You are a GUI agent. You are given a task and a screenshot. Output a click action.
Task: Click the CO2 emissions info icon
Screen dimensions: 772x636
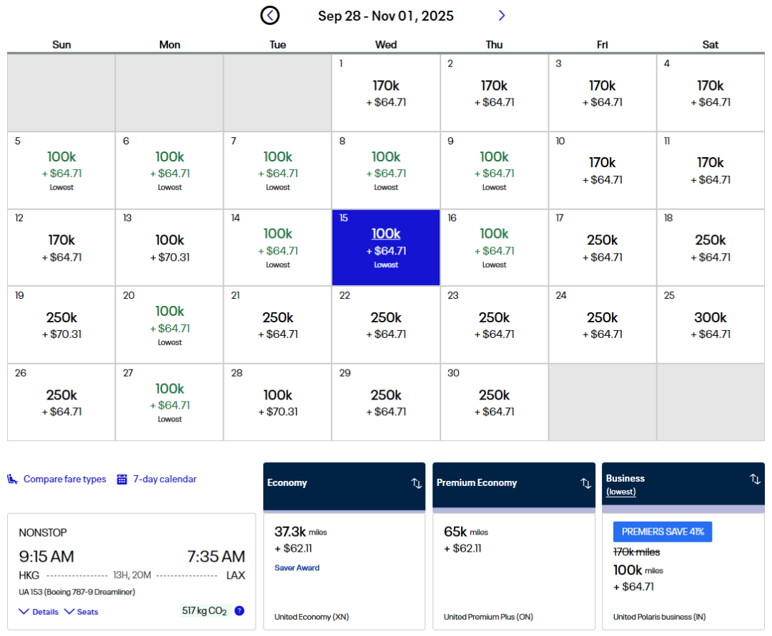point(239,611)
